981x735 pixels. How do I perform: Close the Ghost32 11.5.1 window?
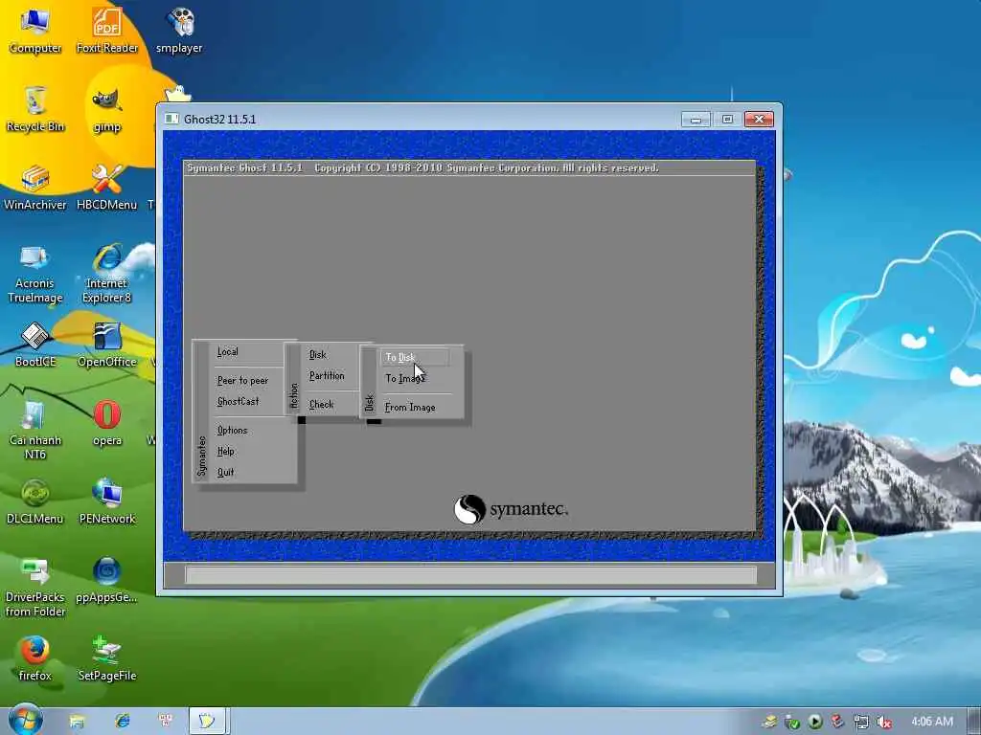click(759, 119)
